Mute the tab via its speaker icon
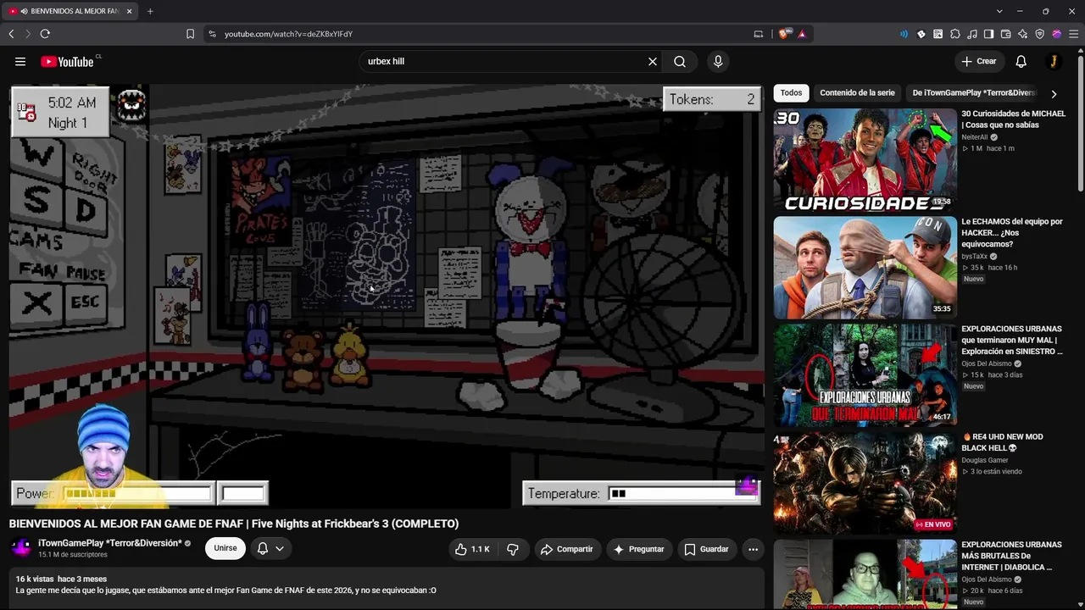 (22, 11)
